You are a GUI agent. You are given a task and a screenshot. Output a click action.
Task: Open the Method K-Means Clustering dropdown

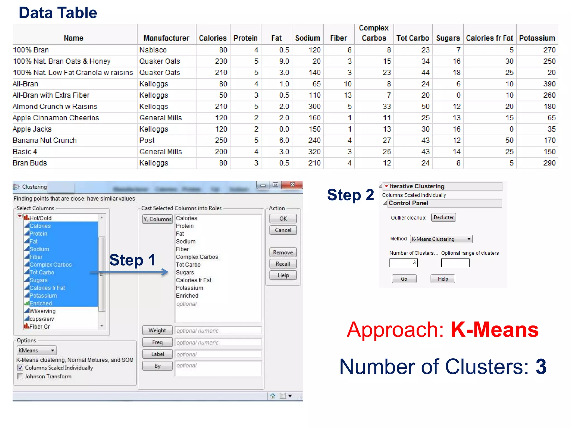[x=441, y=239]
